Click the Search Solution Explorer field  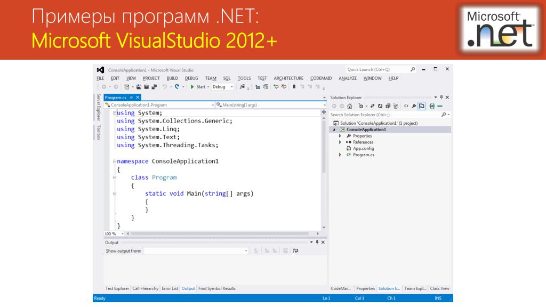point(390,115)
